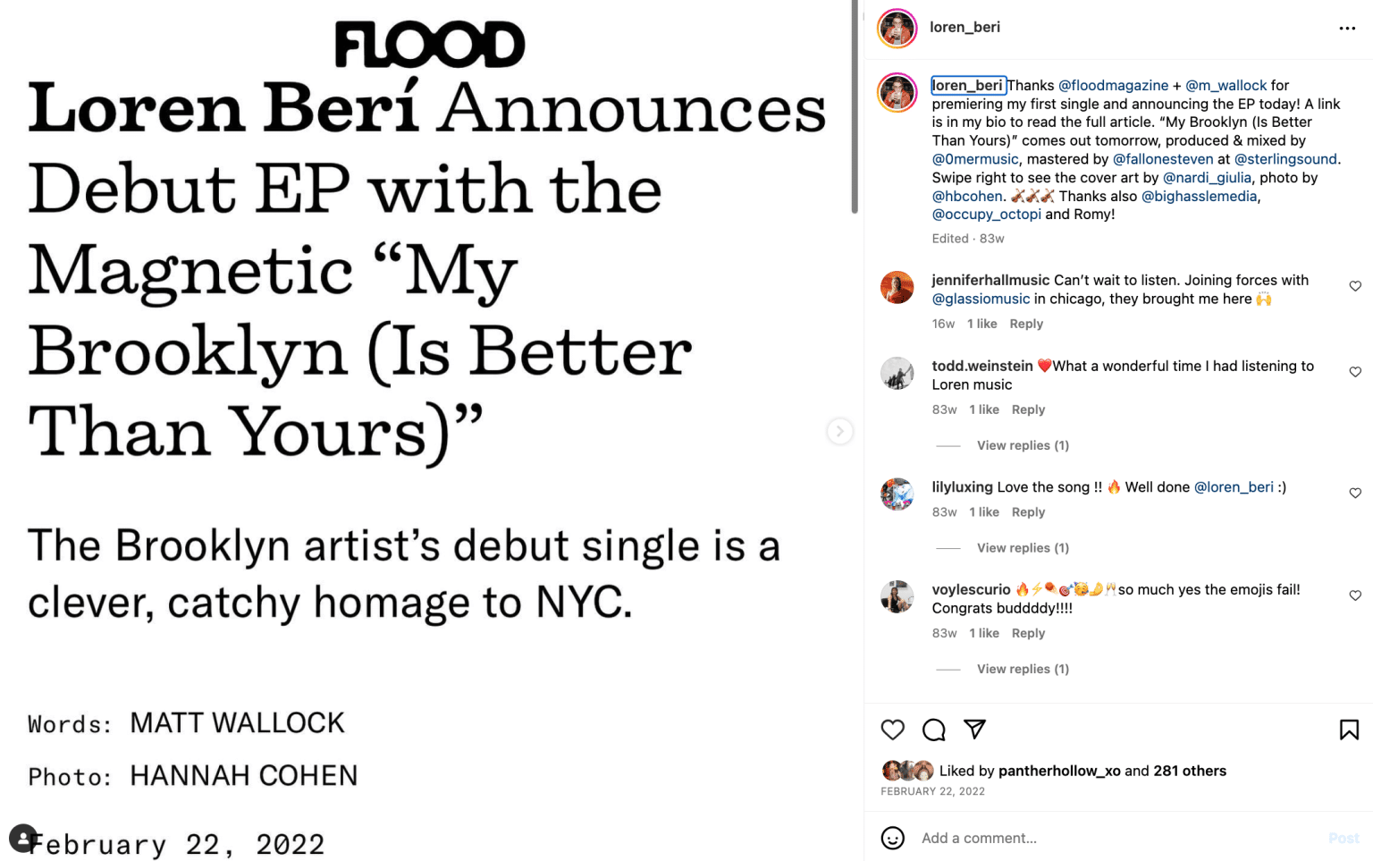Save the post using the bookmark icon
This screenshot has width=1373, height=861.
click(1348, 730)
